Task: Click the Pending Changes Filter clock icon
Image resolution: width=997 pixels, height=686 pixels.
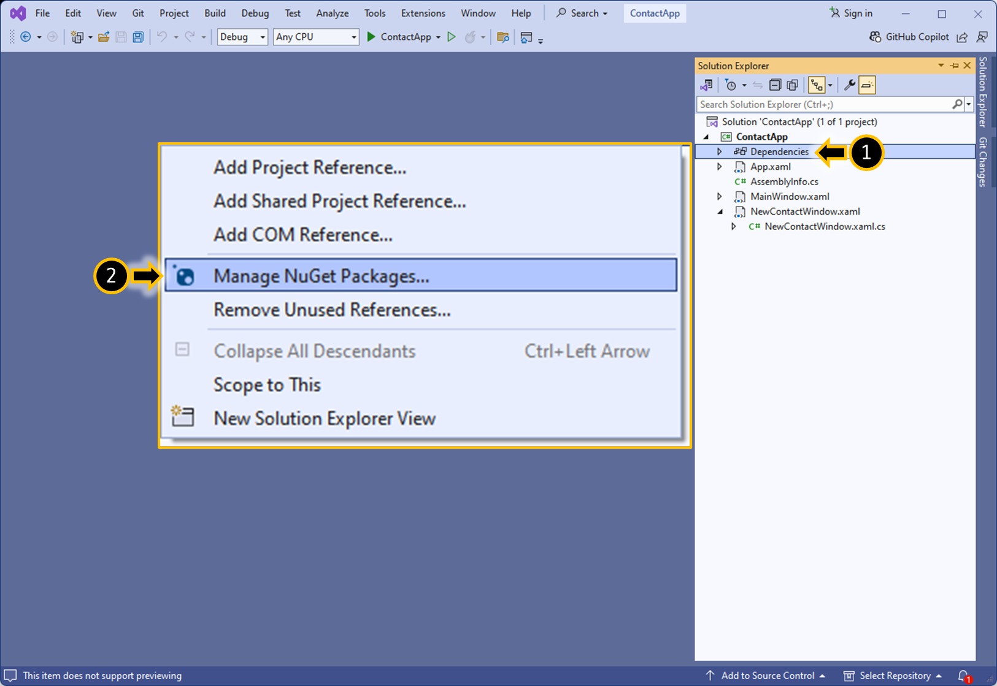Action: click(x=730, y=85)
